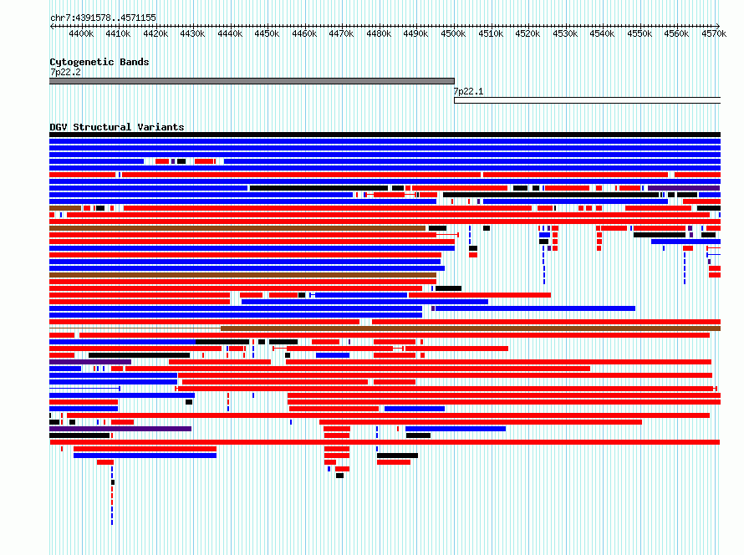Select the 4500k ruler label

pos(454,33)
